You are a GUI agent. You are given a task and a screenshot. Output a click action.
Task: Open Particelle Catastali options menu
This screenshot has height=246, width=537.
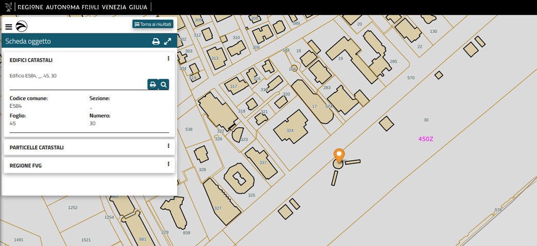point(168,146)
